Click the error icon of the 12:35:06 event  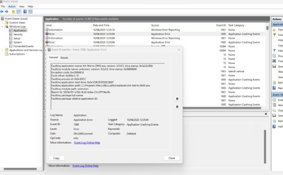(x=47, y=42)
